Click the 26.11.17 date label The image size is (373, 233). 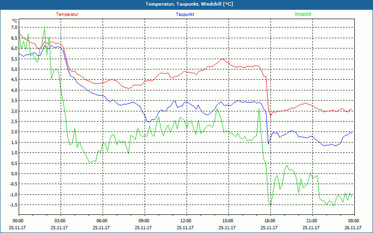click(x=353, y=228)
